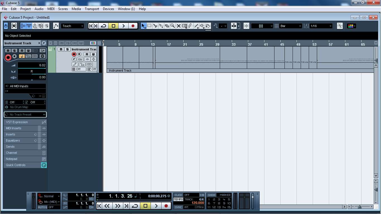Open the Mixer from the toolbar
Viewport: 381px width, 214px height.
(47, 26)
